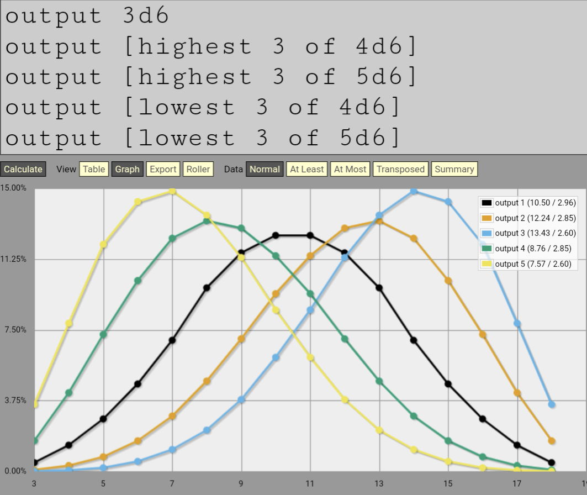Click the 'lowest 3 of 4d6' code line

pos(203,107)
